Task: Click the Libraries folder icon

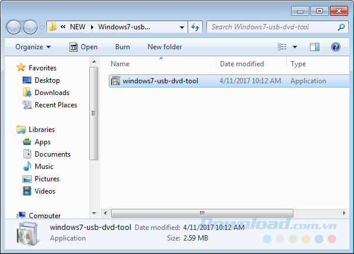Action: (x=21, y=130)
